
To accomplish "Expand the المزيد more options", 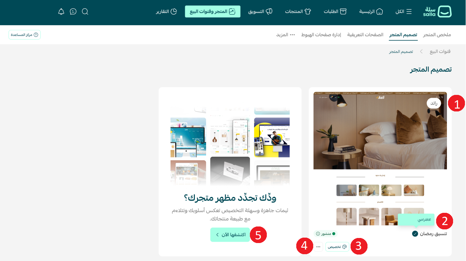I will [x=286, y=35].
